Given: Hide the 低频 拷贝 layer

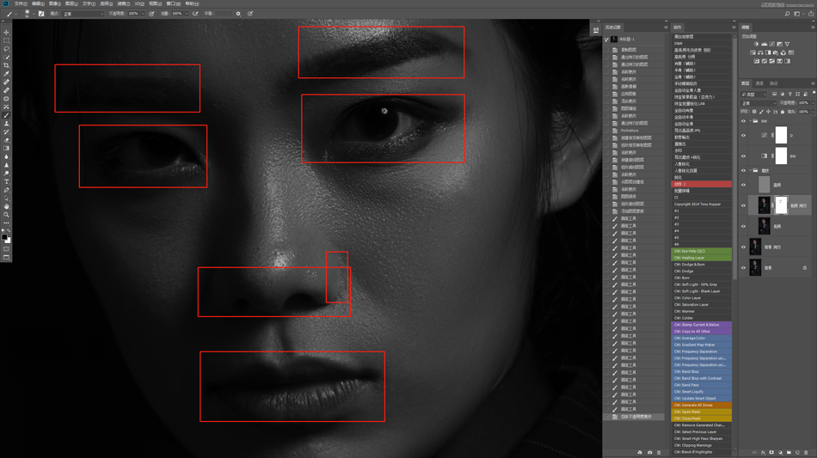Looking at the screenshot, I should point(744,205).
